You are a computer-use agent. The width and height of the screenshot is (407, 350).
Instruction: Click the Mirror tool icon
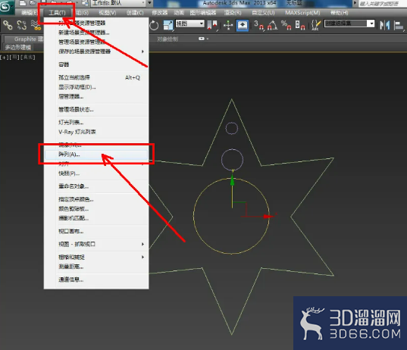[385, 26]
